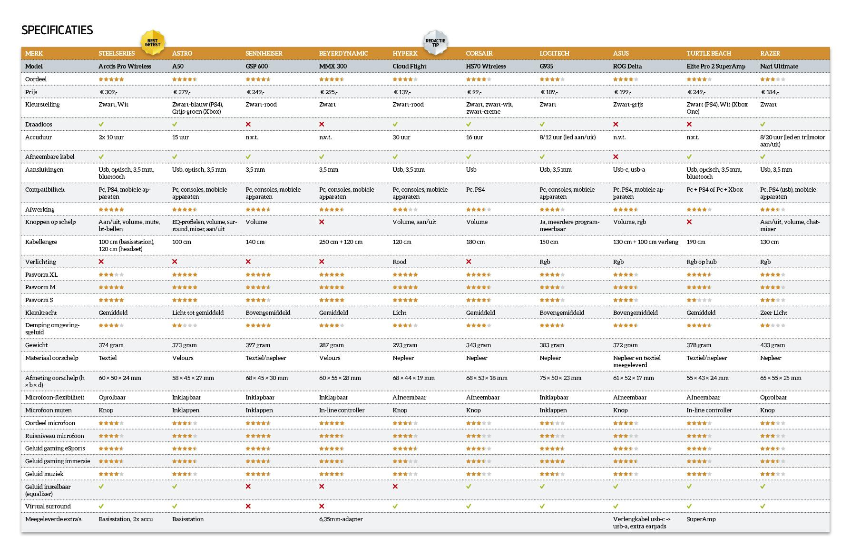The width and height of the screenshot is (851, 556).
Task: Select Turtle Beach's red cross in Knoppen op schelp row
Action: point(689,222)
